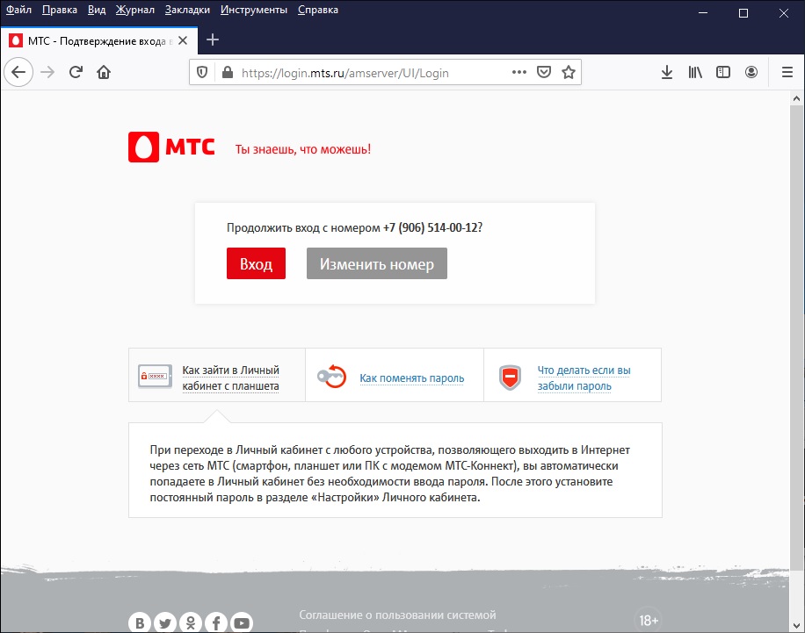This screenshot has height=633, width=805.
Task: Reload the current page
Action: point(76,72)
